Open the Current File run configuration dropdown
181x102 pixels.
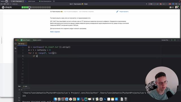point(165,40)
